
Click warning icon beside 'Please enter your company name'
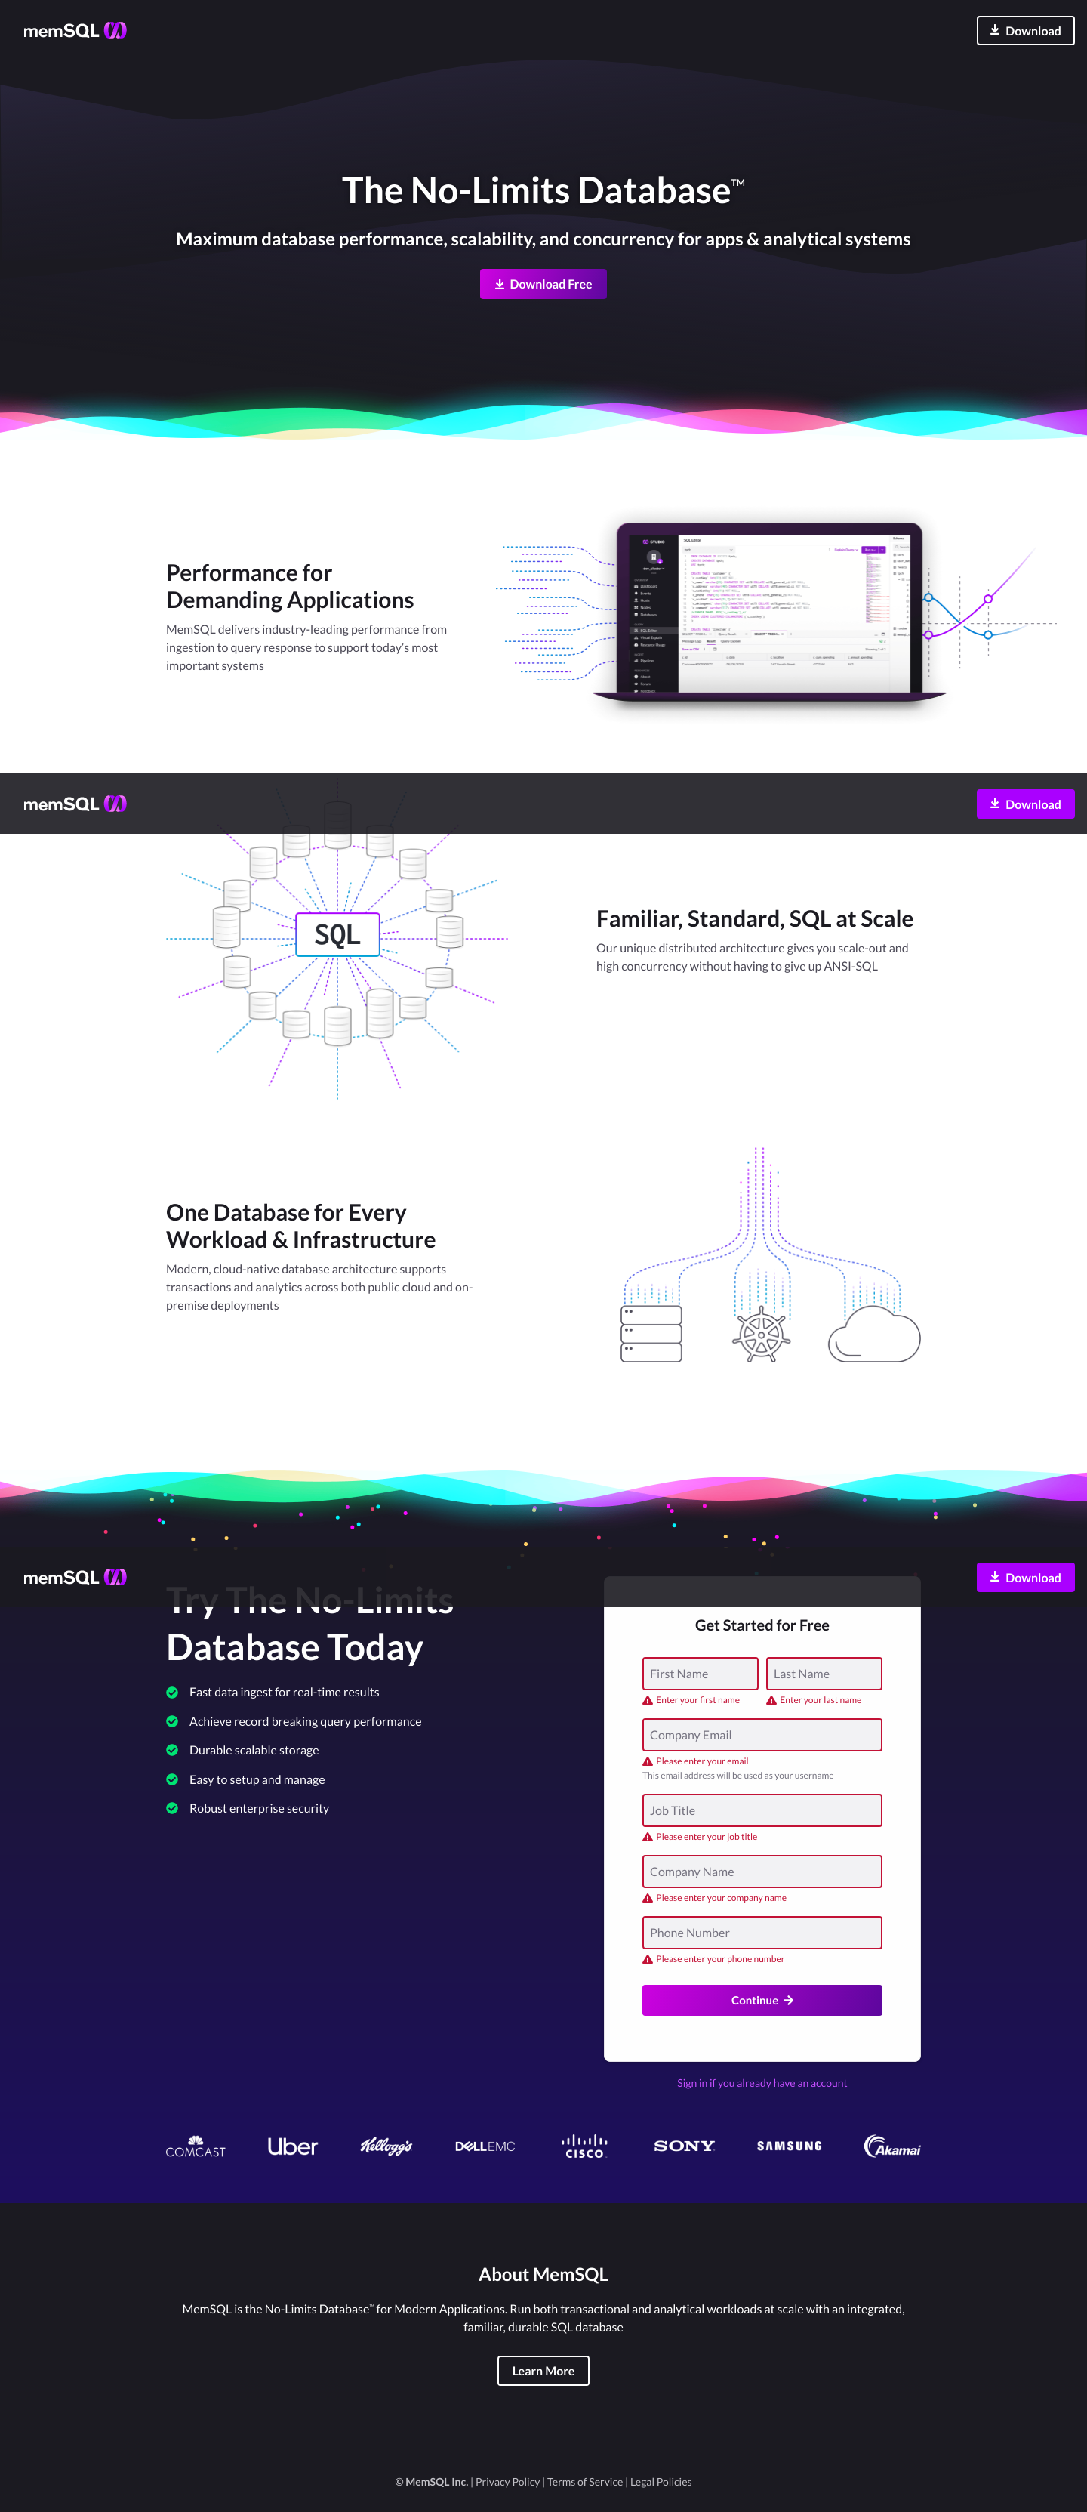[648, 1898]
